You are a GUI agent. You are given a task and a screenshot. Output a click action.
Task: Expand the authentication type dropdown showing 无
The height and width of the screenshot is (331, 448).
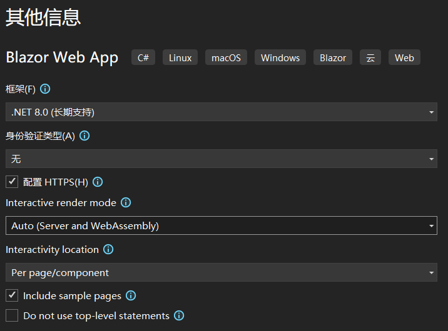tap(221, 159)
